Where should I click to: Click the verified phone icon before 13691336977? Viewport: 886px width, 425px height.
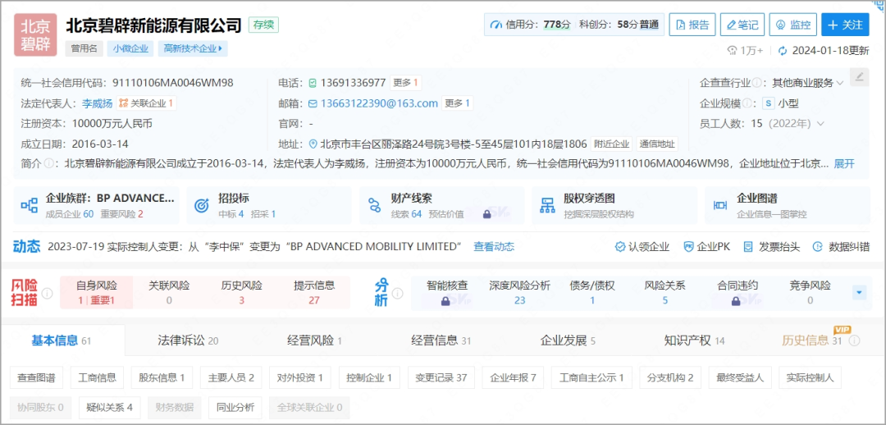(x=313, y=83)
